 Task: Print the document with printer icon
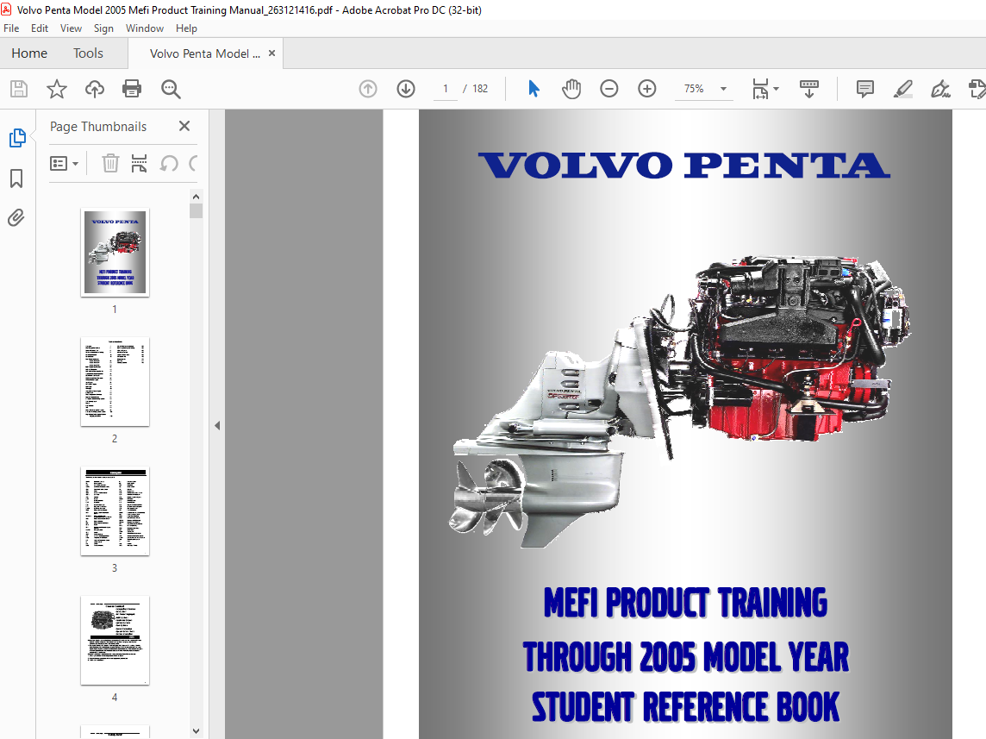click(x=132, y=89)
